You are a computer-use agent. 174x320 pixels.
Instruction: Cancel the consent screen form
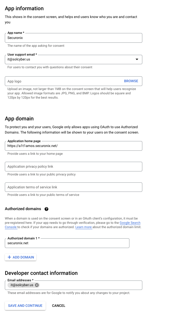pyautogui.click(x=59, y=306)
